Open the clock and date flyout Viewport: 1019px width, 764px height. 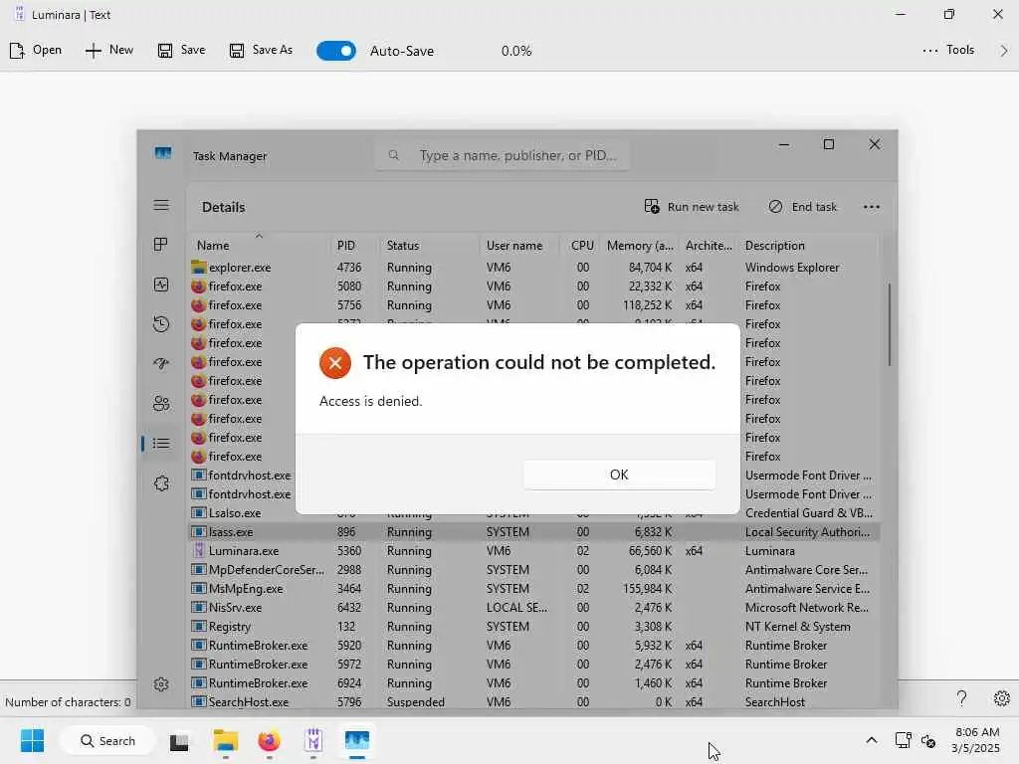976,740
